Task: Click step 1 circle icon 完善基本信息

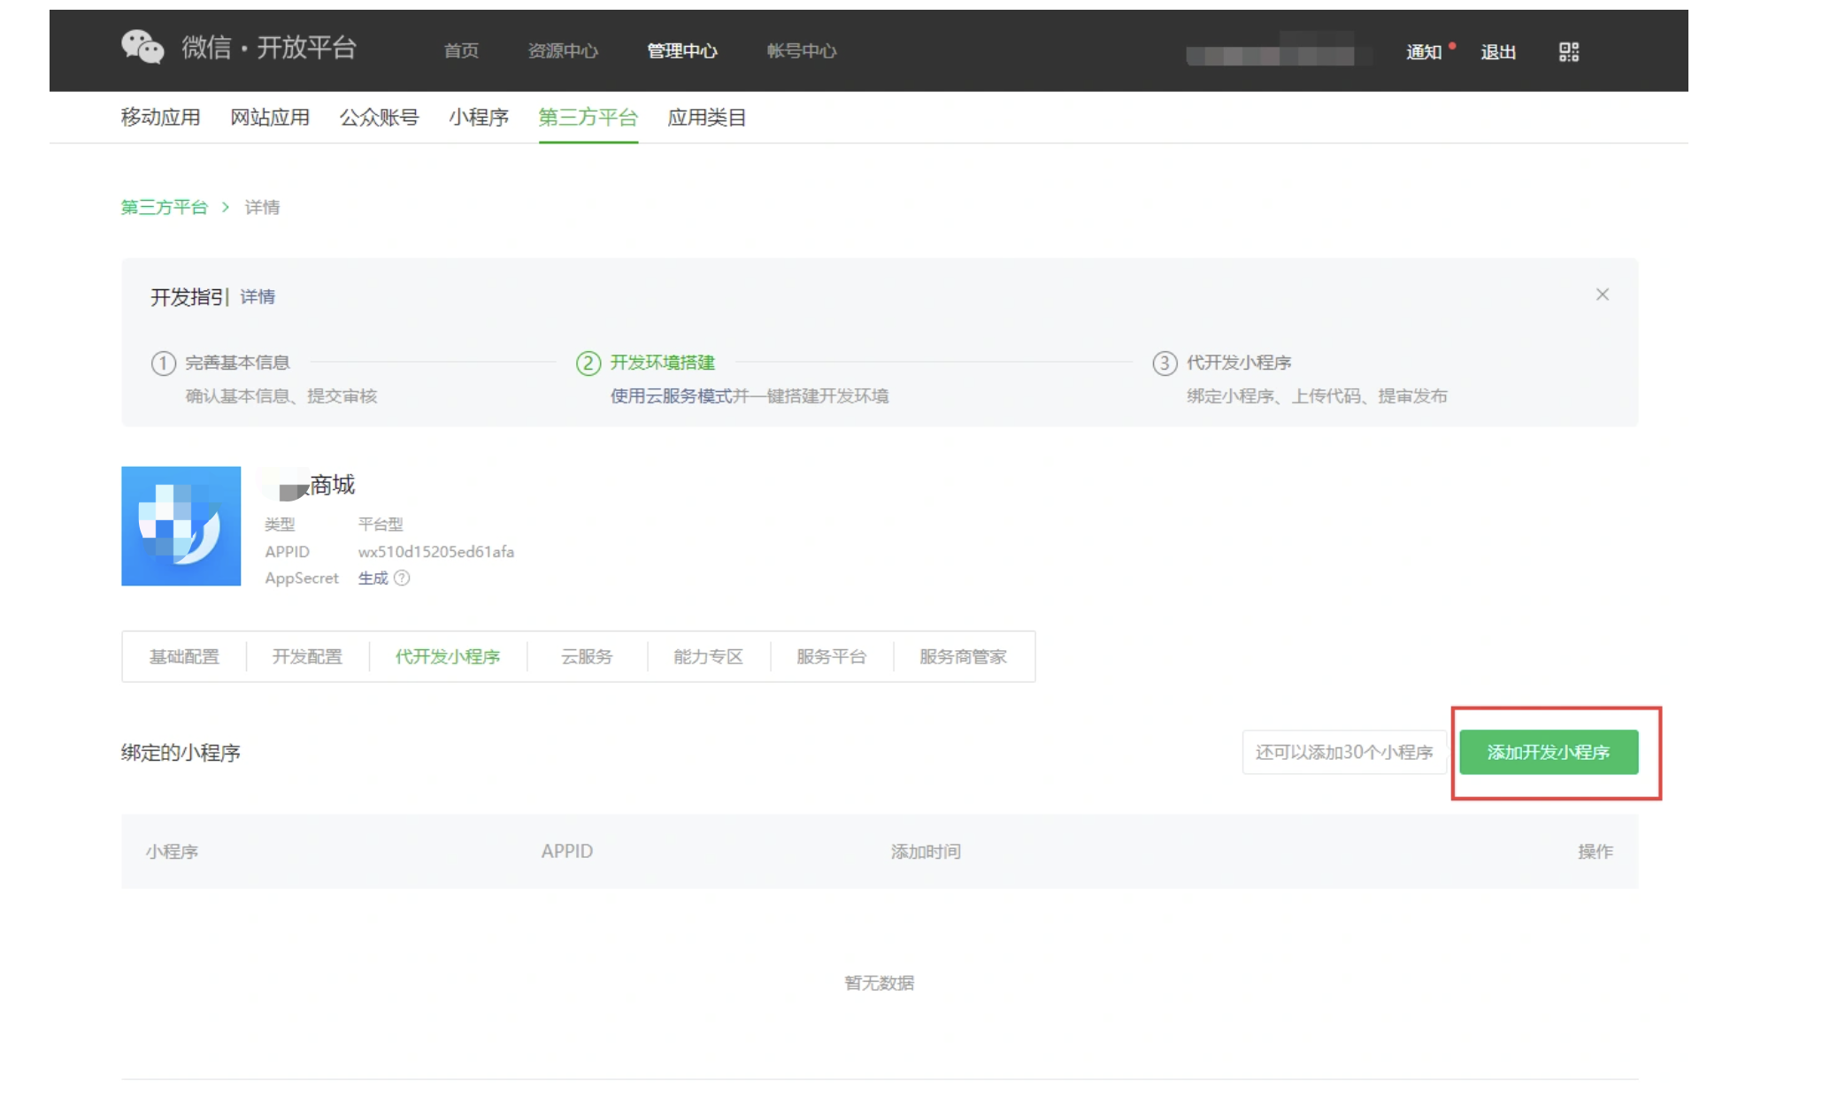Action: (x=163, y=364)
